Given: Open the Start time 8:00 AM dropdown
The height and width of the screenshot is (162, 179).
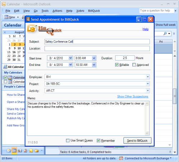Looking at the screenshot, I should click(94, 58).
